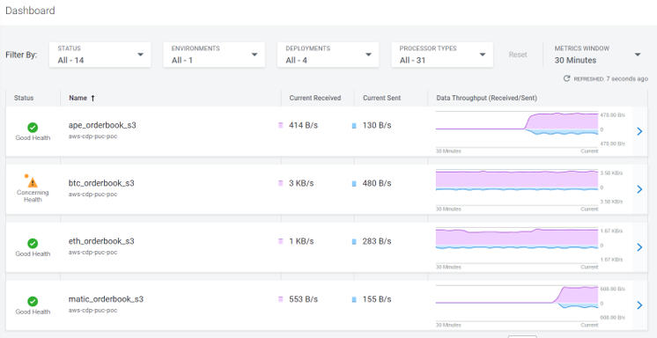Screen dimensions: 657x338
Task: Open the Status filter dropdown
Action: pyautogui.click(x=100, y=55)
